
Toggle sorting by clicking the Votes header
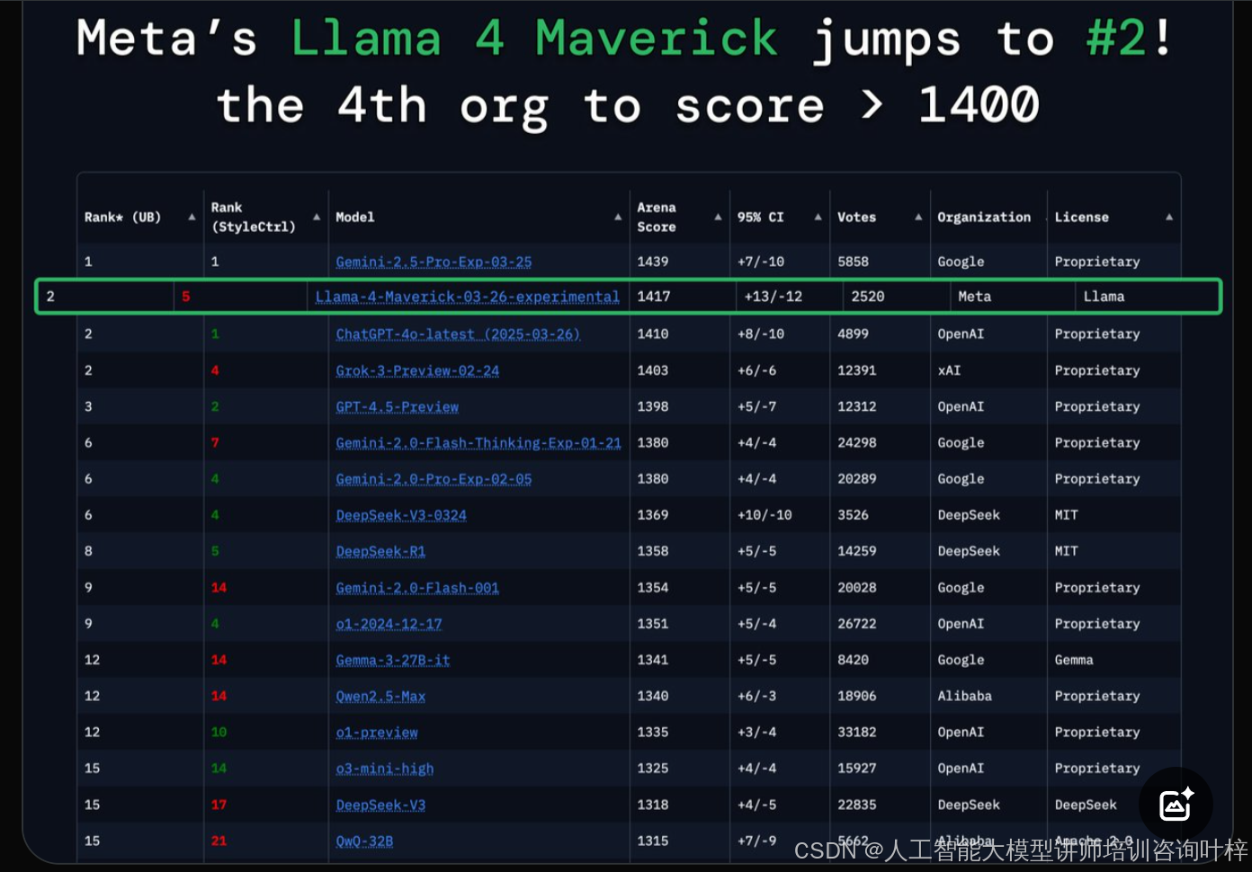856,217
